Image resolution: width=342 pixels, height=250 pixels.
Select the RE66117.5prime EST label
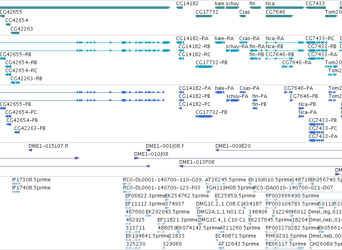(x=286, y=244)
